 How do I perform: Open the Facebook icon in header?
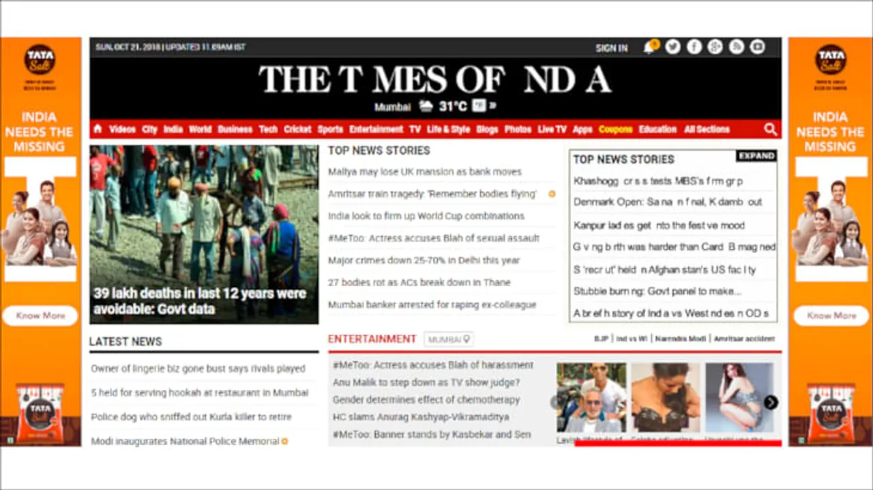[694, 47]
